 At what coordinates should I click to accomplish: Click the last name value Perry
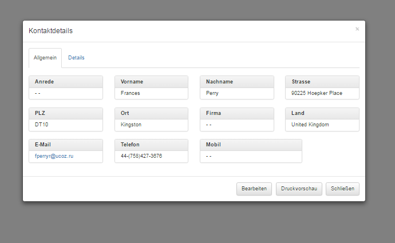pos(212,93)
